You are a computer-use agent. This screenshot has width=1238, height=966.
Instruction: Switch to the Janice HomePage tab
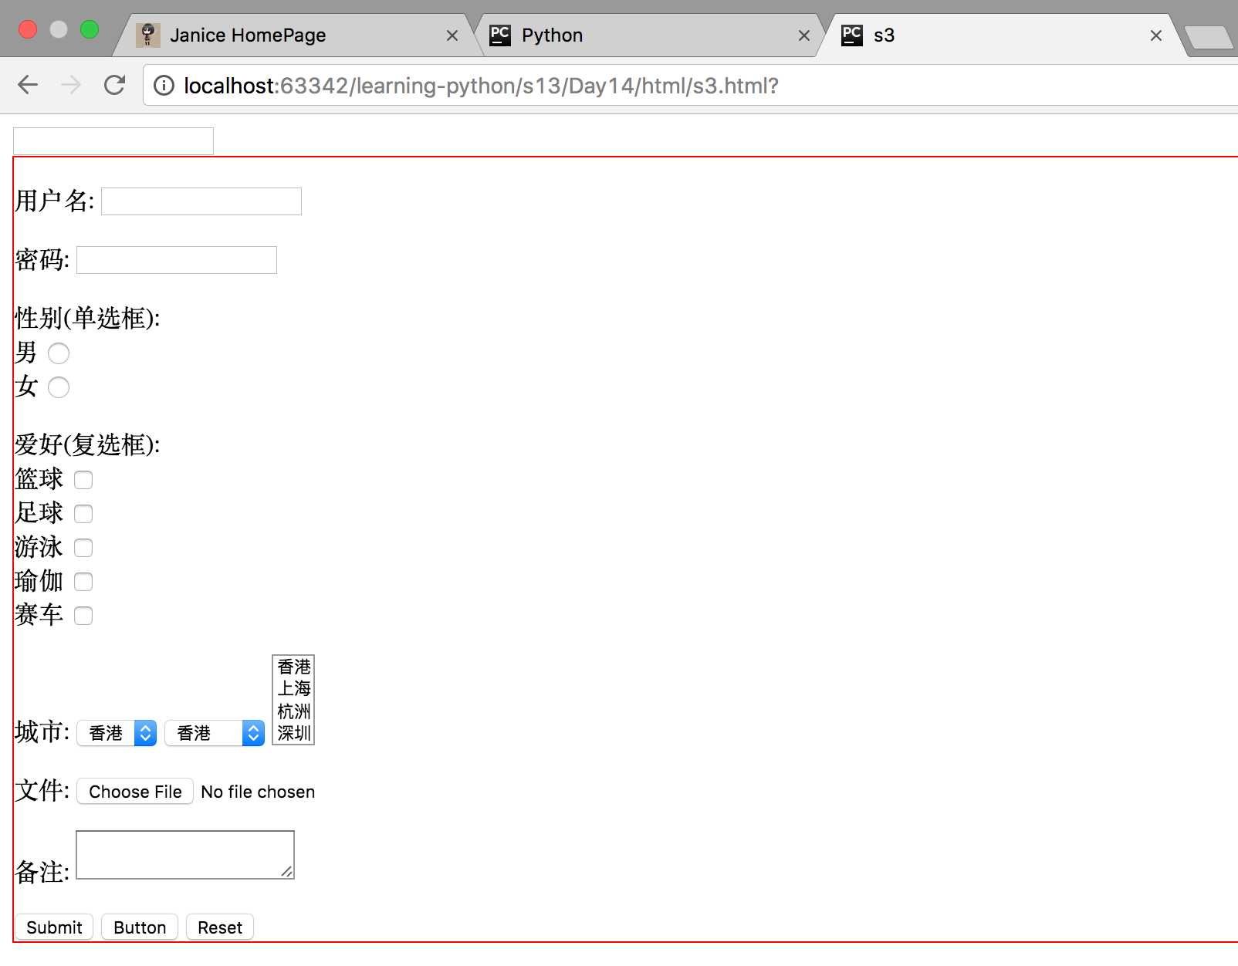(293, 35)
